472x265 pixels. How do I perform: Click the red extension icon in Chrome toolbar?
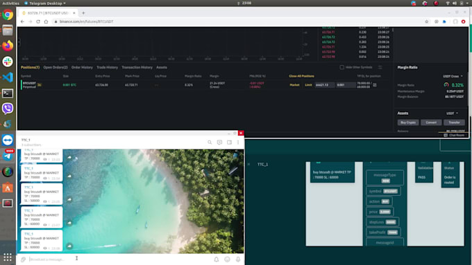tap(463, 21)
